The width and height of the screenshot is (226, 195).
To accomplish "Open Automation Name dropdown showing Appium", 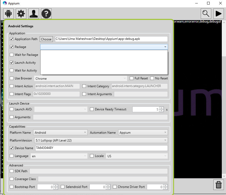I will pyautogui.click(x=143, y=132).
